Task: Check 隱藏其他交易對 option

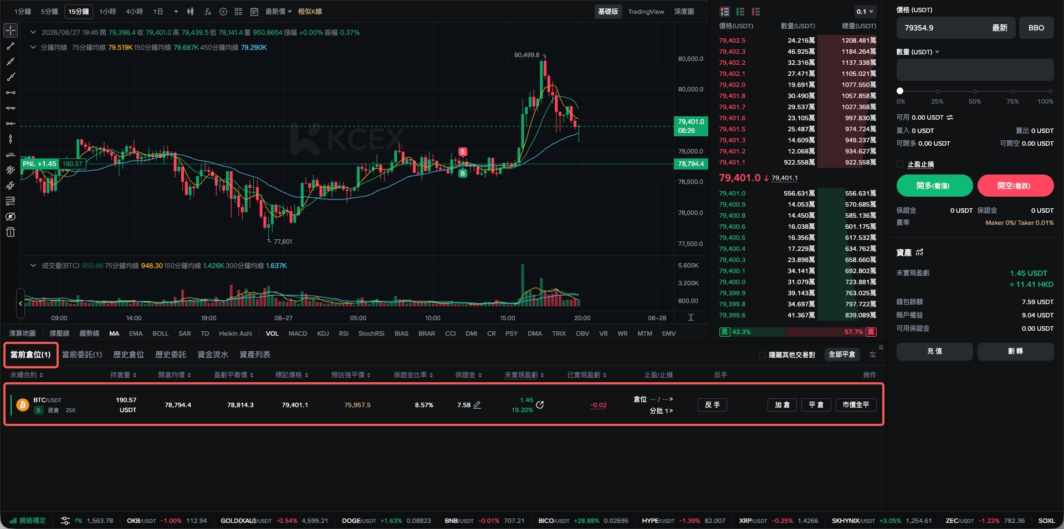Action: [763, 355]
